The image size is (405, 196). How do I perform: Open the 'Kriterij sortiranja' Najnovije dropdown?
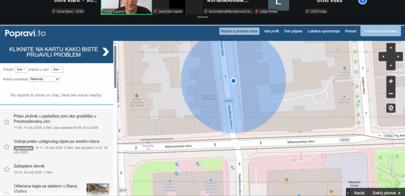[x=45, y=79]
